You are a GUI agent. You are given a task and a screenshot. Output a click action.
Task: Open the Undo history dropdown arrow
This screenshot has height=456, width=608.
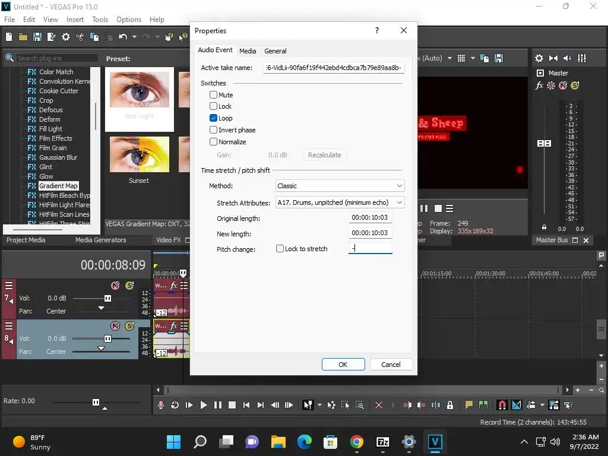134,37
